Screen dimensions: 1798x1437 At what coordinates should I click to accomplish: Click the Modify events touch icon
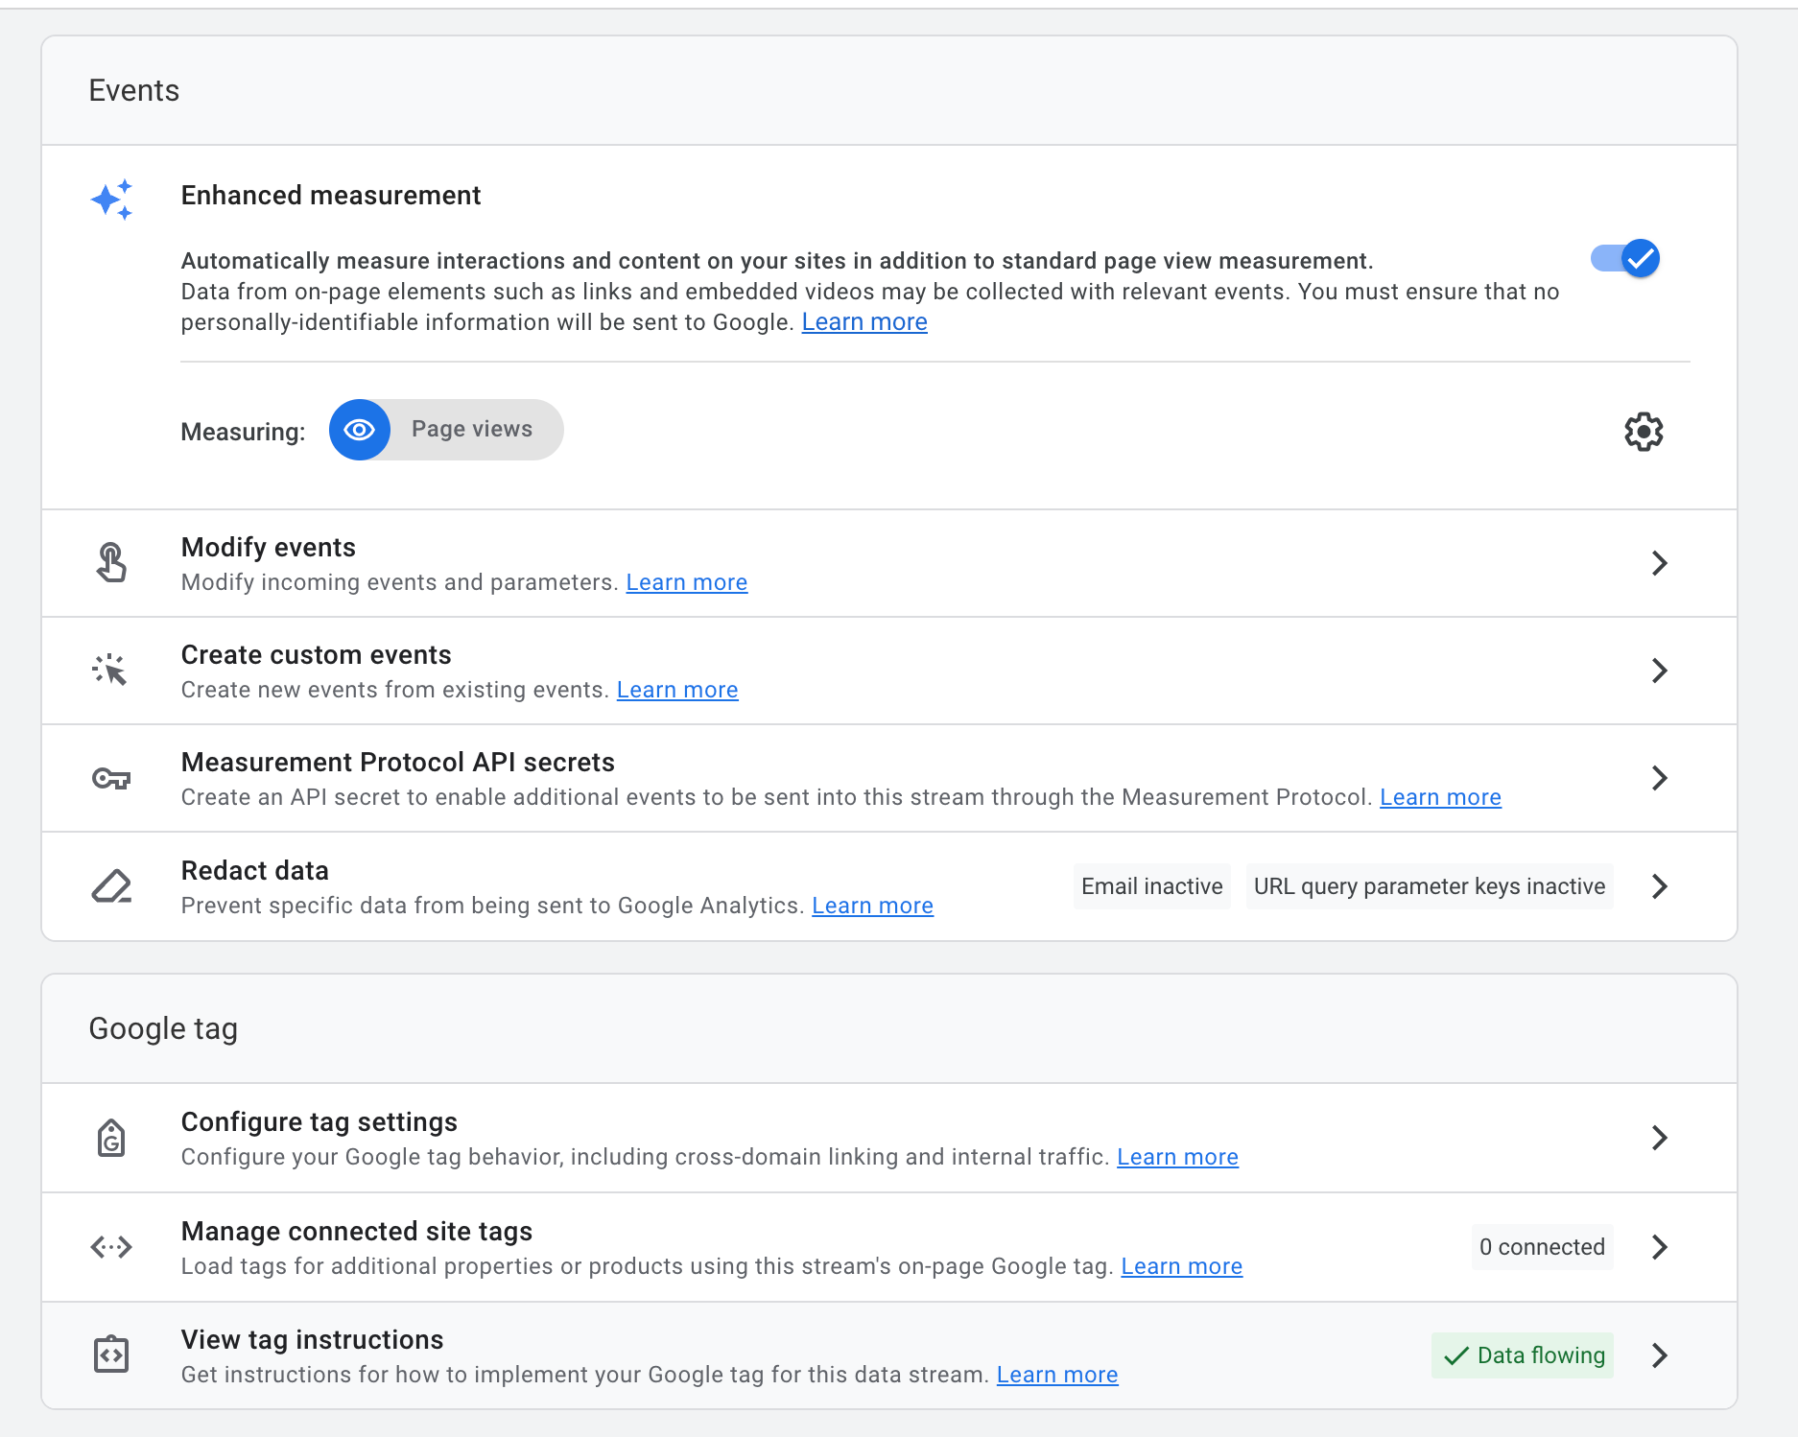[x=111, y=563]
